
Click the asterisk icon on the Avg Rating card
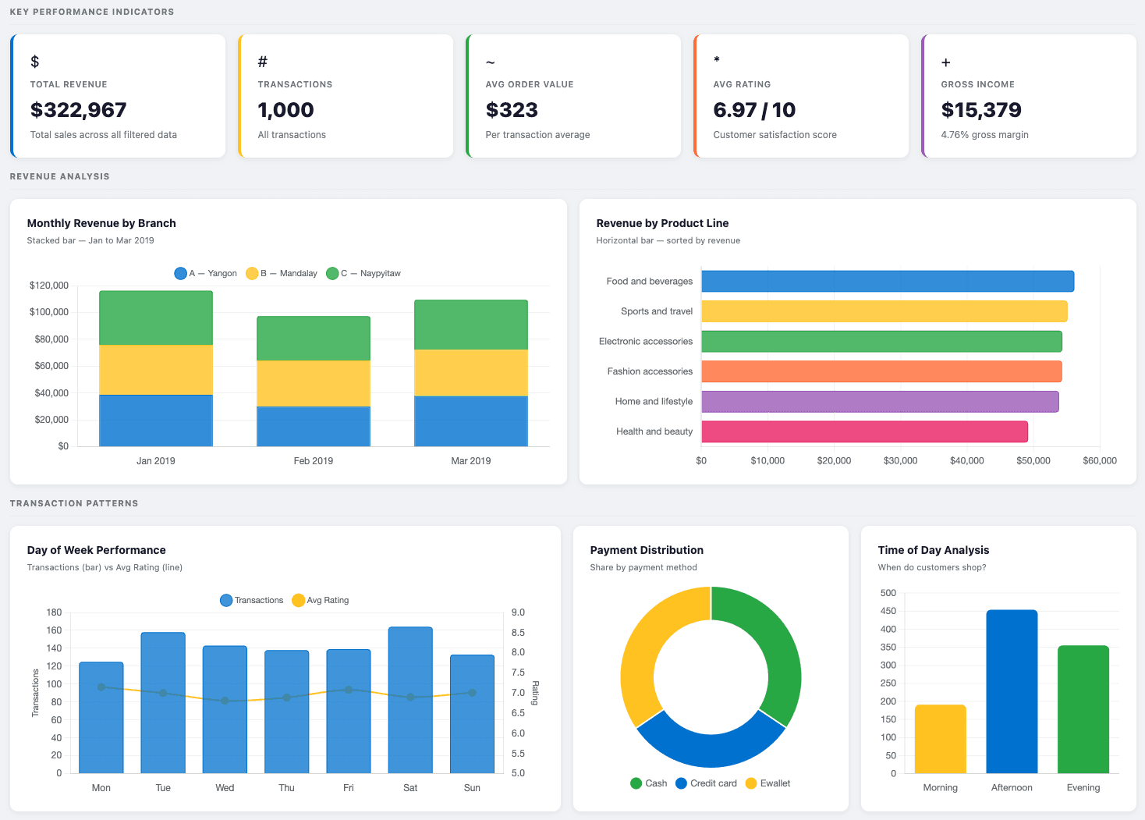pyautogui.click(x=717, y=61)
